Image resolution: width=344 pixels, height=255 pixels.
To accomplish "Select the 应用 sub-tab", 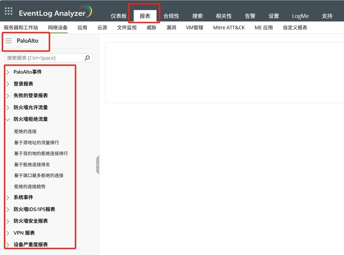I will (x=83, y=28).
